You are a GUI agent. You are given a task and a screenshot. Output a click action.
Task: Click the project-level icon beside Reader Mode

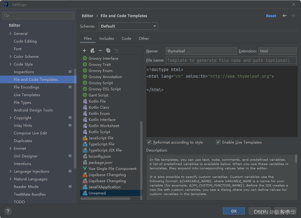pos(70,186)
